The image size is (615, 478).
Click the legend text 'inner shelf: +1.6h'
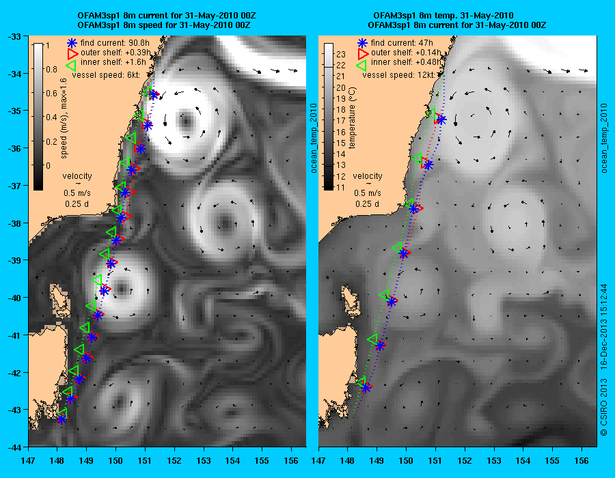coord(113,62)
